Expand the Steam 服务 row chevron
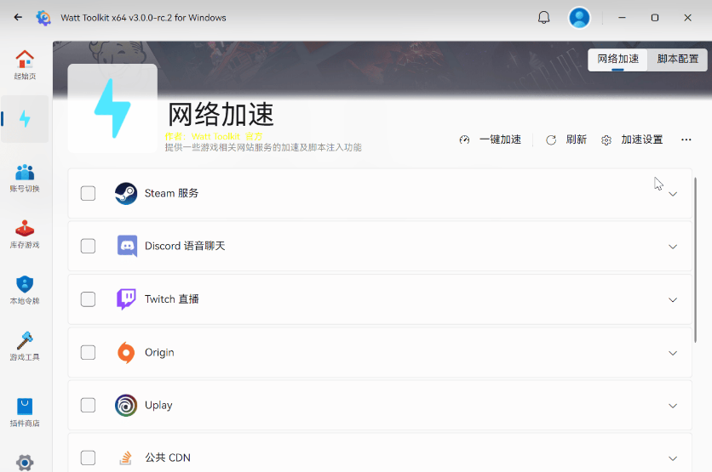Viewport: 712px width, 472px height. coord(673,194)
